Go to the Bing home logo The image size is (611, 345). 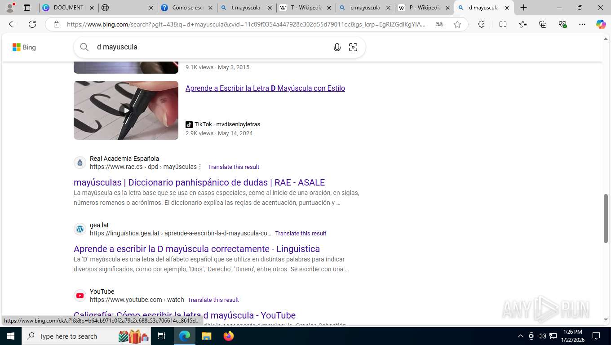[24, 47]
